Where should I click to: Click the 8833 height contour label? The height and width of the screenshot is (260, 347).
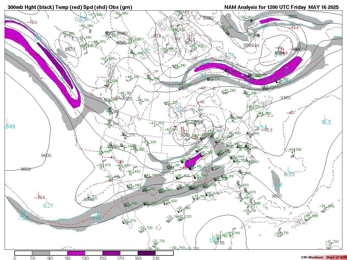coord(70,49)
